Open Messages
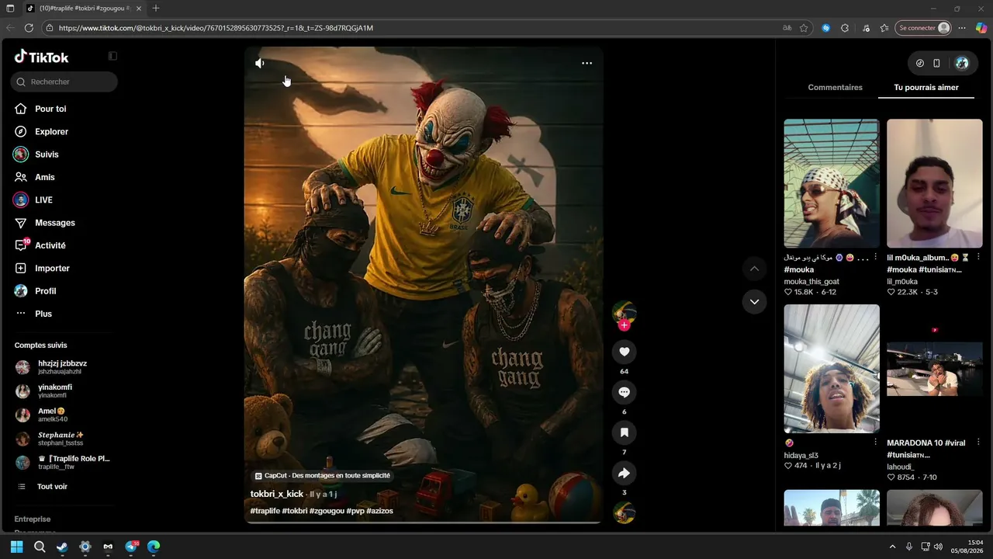This screenshot has width=993, height=559. 54,223
